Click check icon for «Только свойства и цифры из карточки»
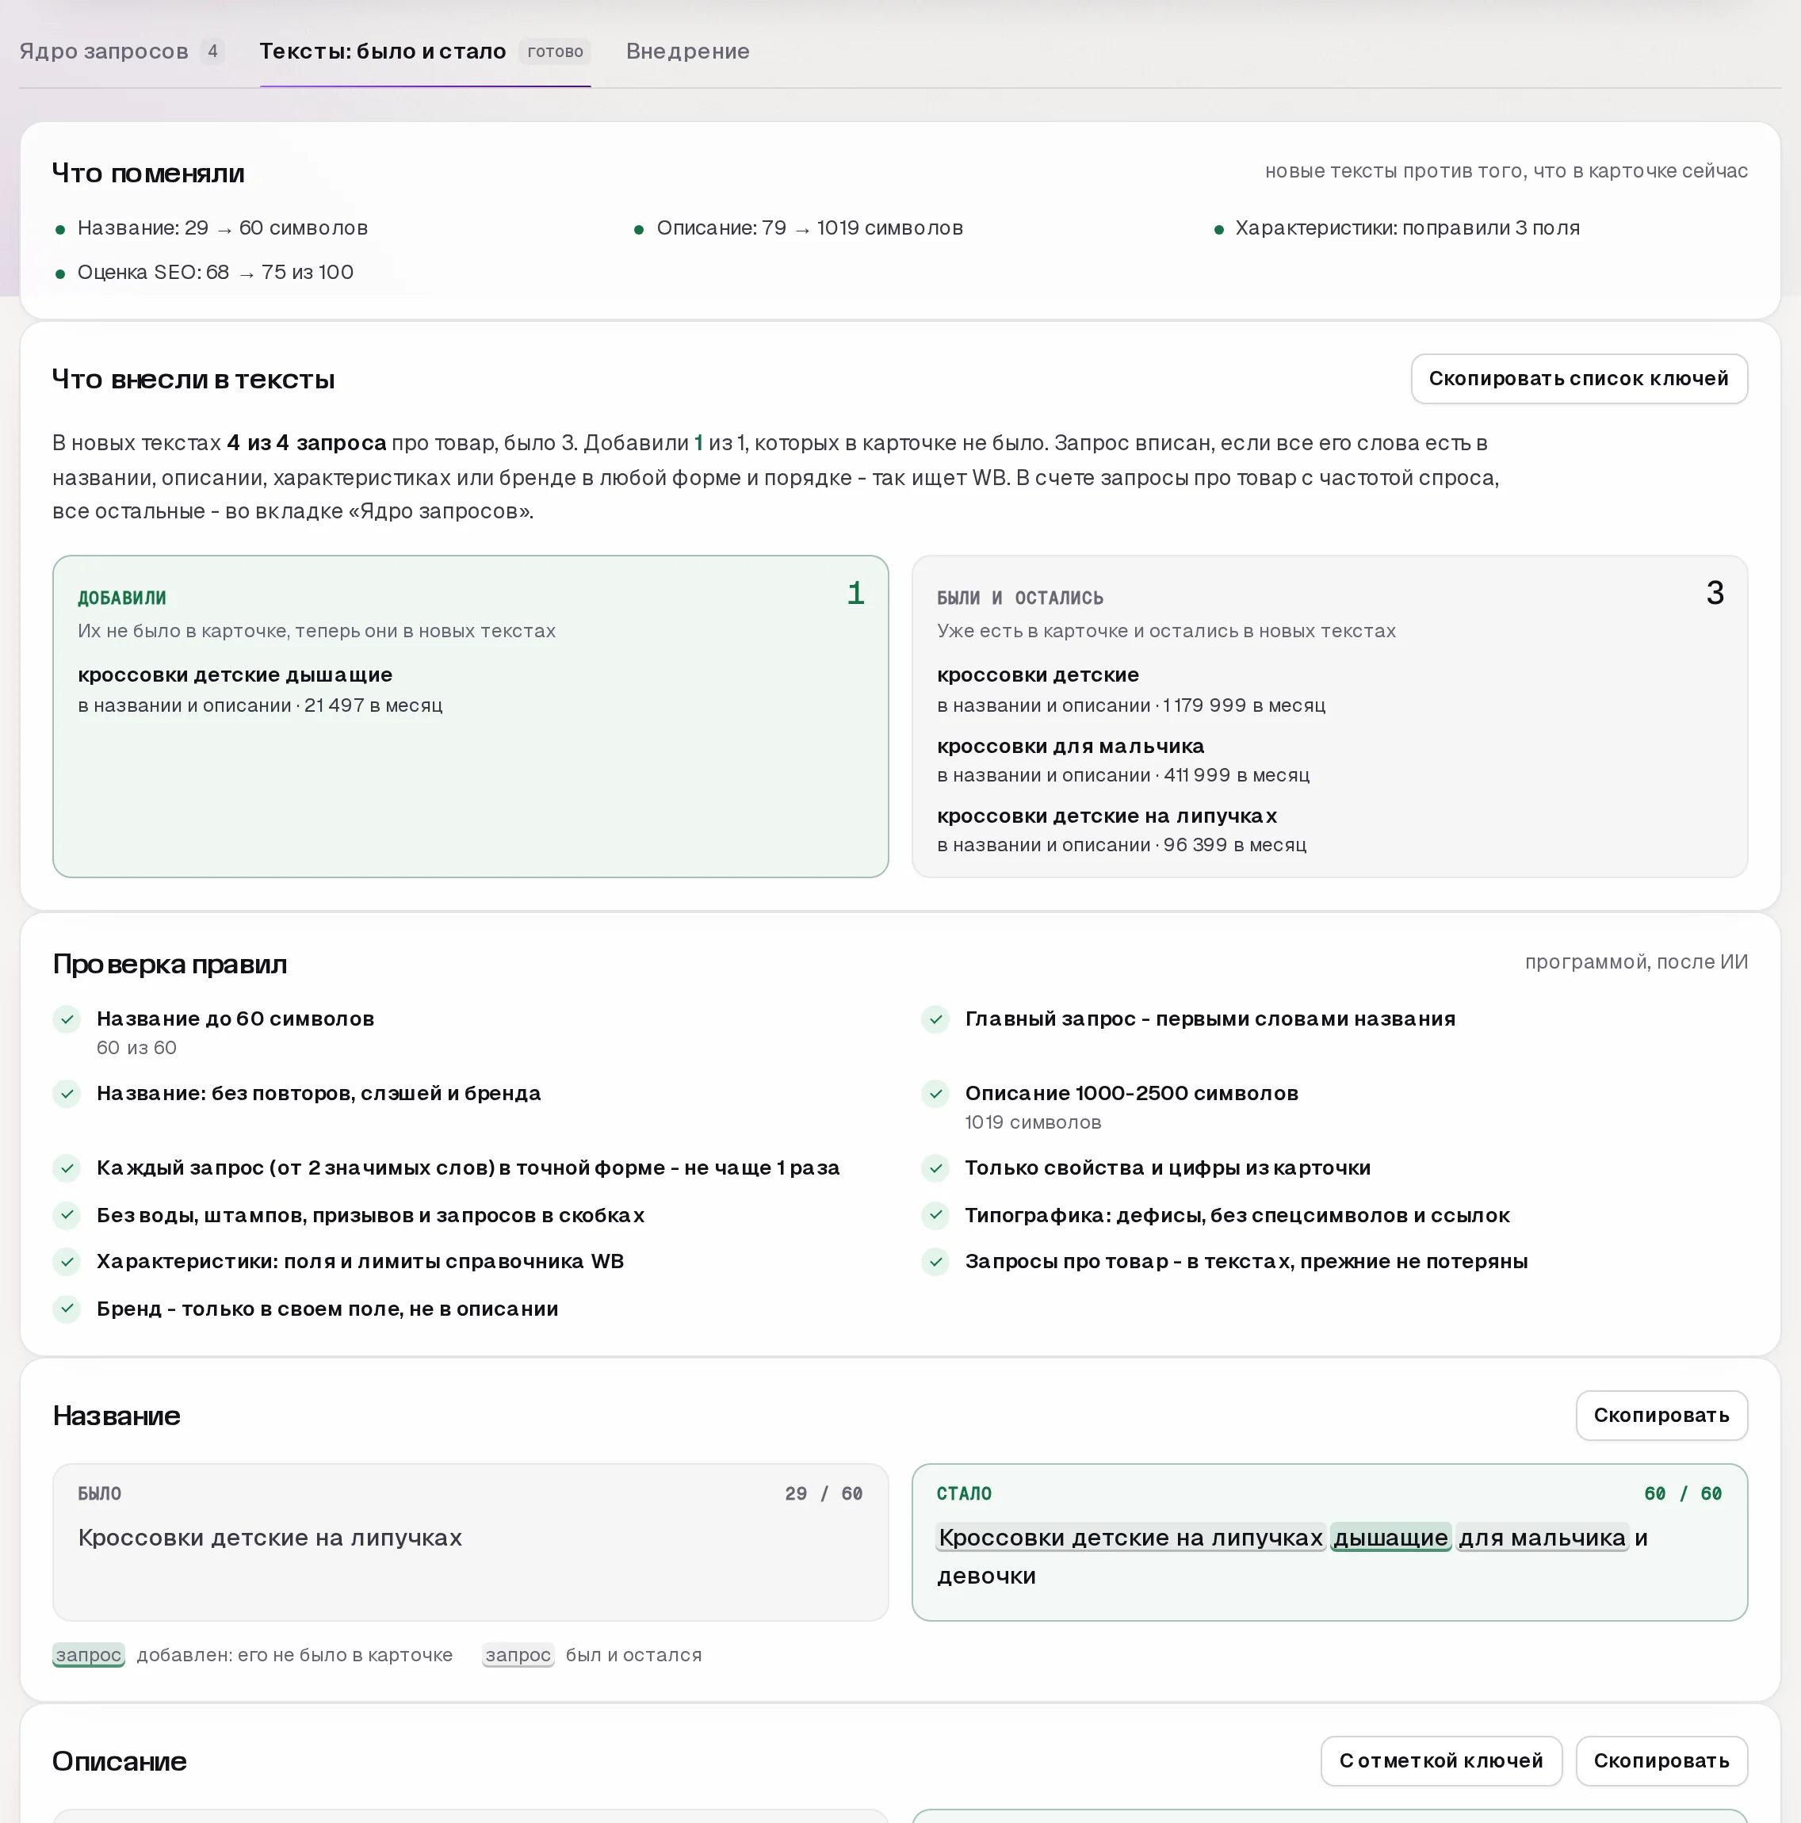1801x1823 pixels. 935,1168
